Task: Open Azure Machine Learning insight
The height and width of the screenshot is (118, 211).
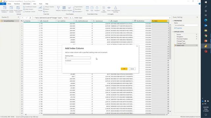Action: click(115, 9)
